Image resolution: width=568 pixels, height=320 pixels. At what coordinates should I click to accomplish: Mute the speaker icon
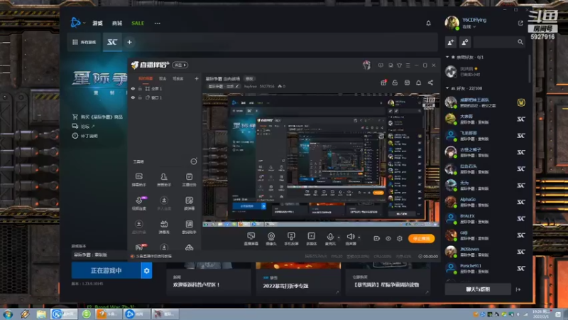click(350, 237)
